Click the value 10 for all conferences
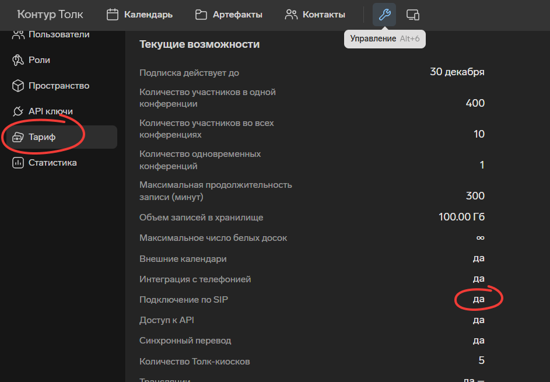The image size is (550, 382). coord(479,134)
